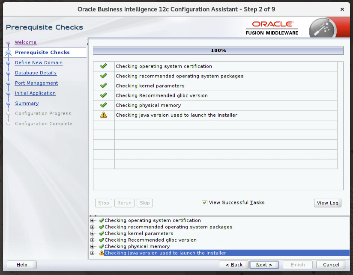353x275 pixels.
Task: Select Checking Recommended glibc version tree item
Action: [x=151, y=240]
